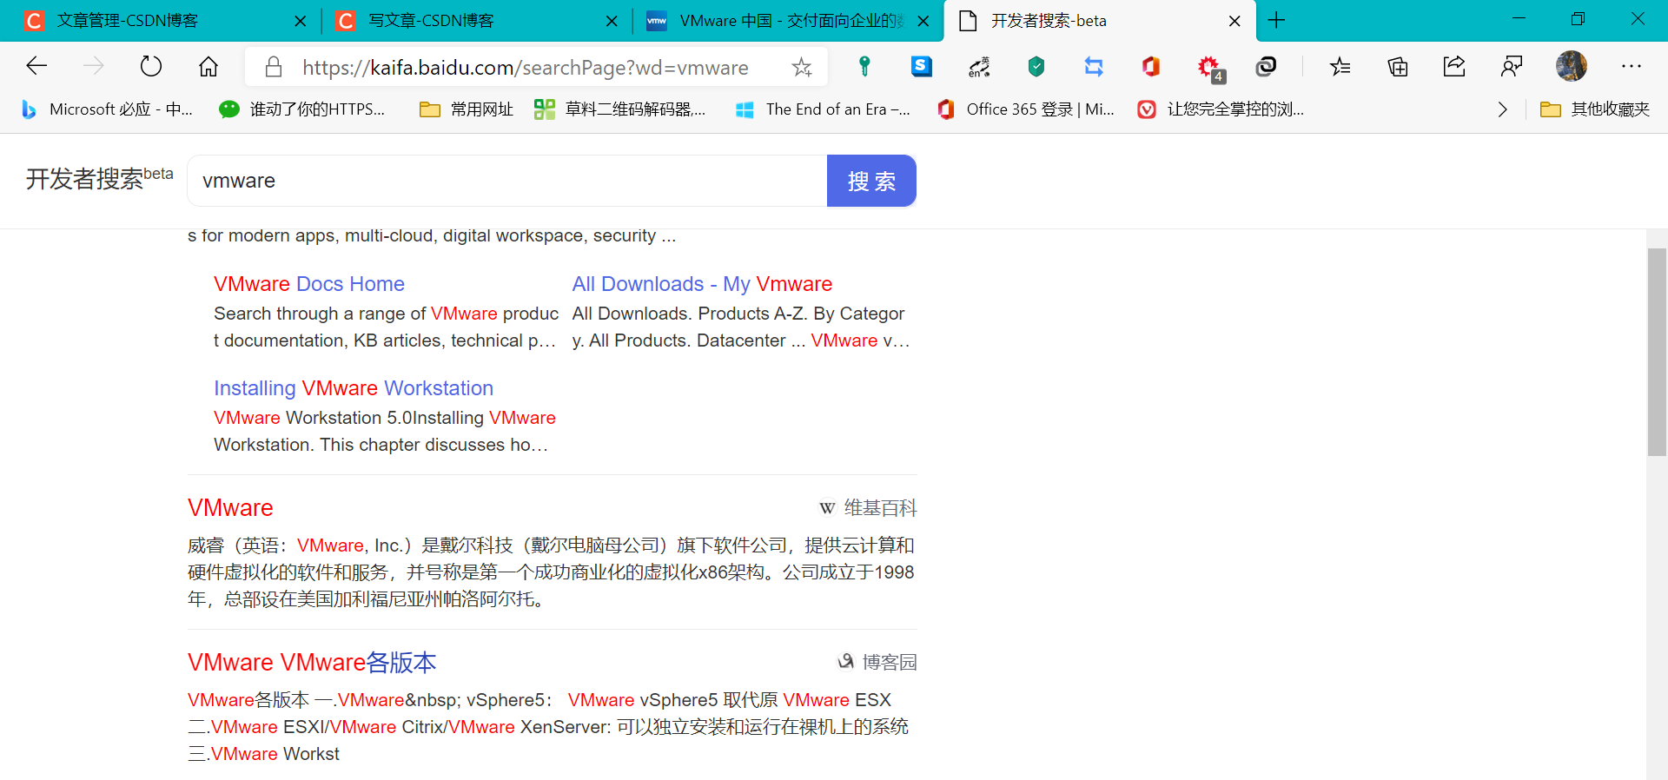View site security lock information

[274, 67]
